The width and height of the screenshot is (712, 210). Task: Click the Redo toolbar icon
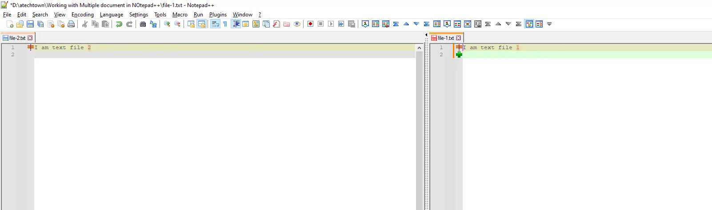coord(129,24)
